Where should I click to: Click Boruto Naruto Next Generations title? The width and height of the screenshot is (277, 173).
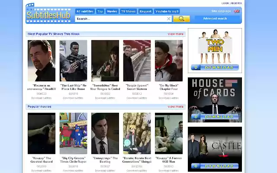click(137, 160)
